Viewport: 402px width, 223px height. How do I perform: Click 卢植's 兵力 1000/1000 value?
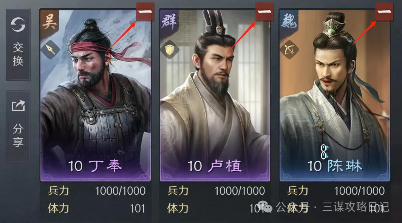pos(240,191)
